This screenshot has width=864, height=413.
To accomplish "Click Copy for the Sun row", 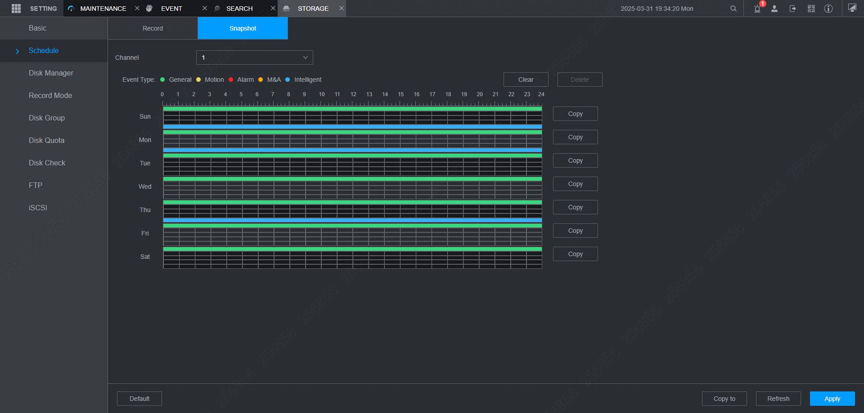I will click(x=576, y=114).
